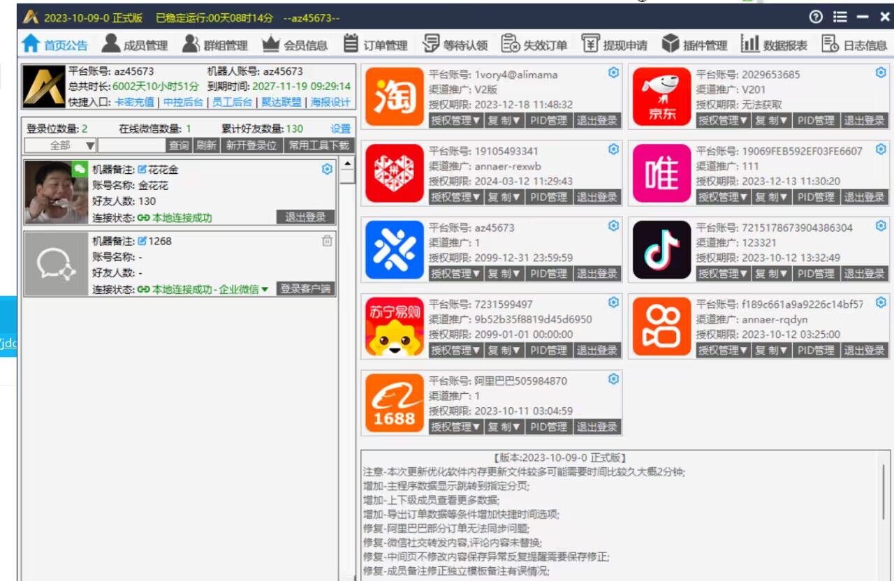Viewport: 894px width, 581px height.
Task: Click the Suning 苏宁易购 logo
Action: tap(395, 326)
